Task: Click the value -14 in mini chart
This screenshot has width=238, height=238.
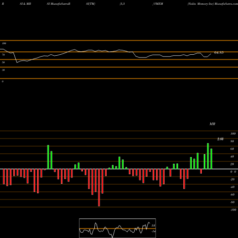Action: pos(153,231)
